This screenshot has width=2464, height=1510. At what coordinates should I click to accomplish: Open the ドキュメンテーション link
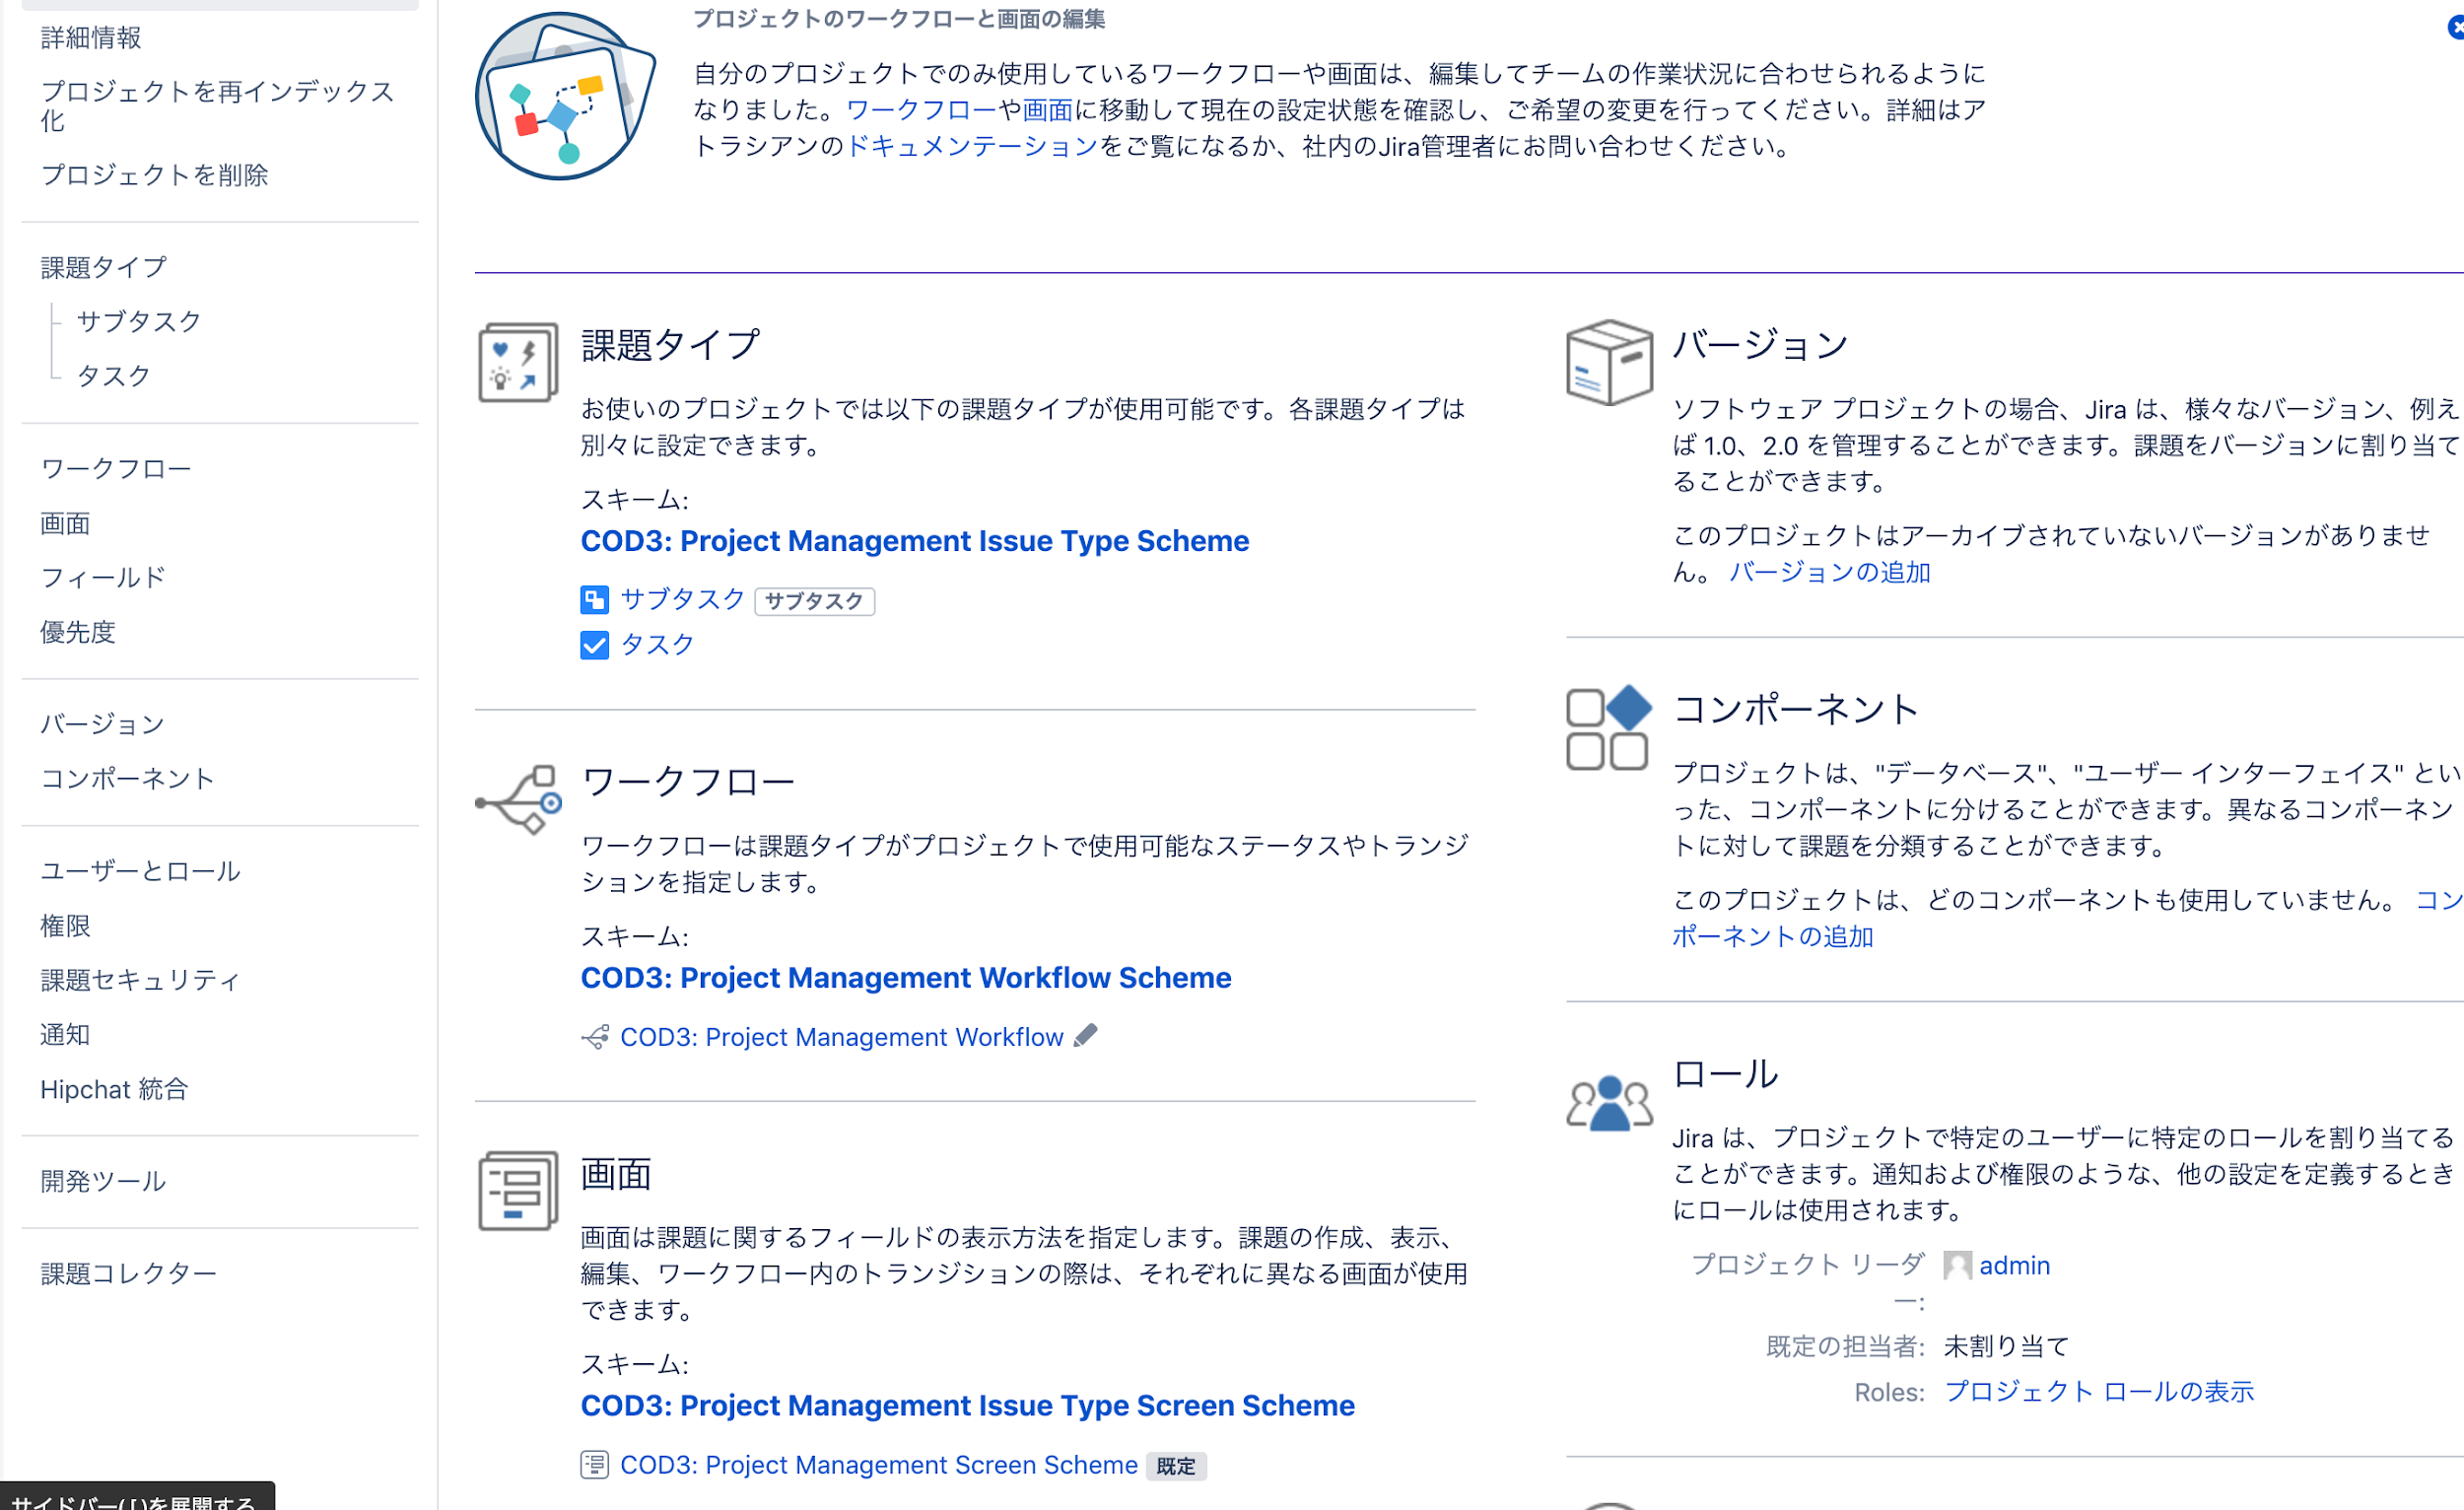tap(972, 146)
